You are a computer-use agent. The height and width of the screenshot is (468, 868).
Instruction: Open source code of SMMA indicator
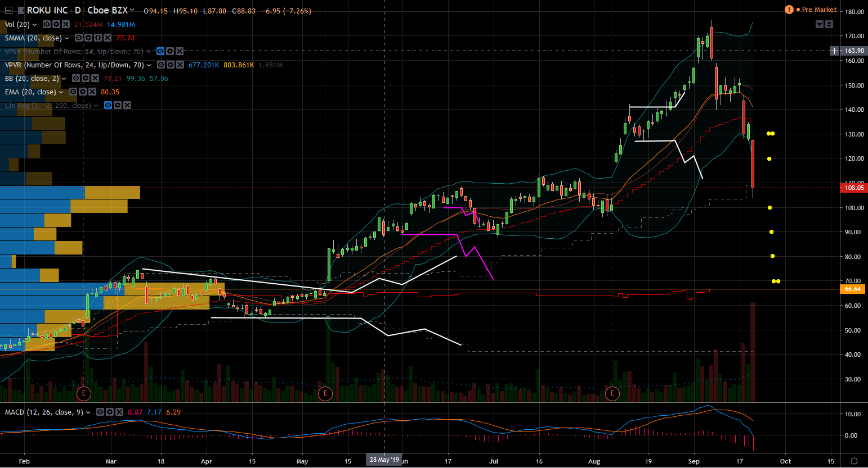(x=98, y=38)
